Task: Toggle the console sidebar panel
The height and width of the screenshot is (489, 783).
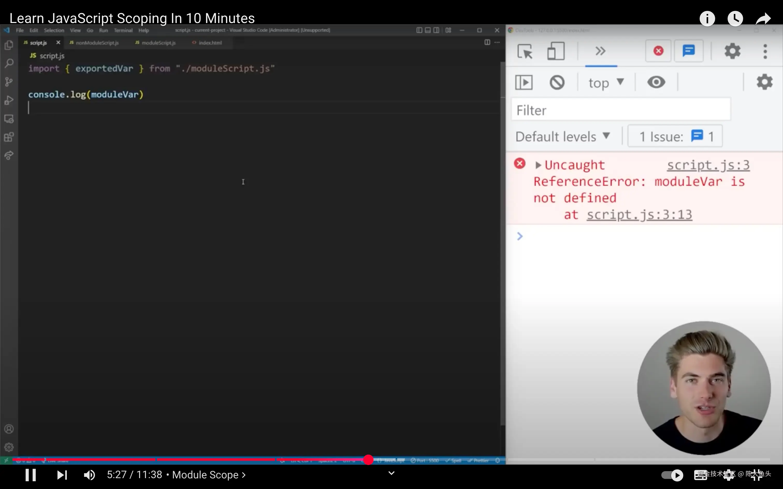Action: click(524, 83)
